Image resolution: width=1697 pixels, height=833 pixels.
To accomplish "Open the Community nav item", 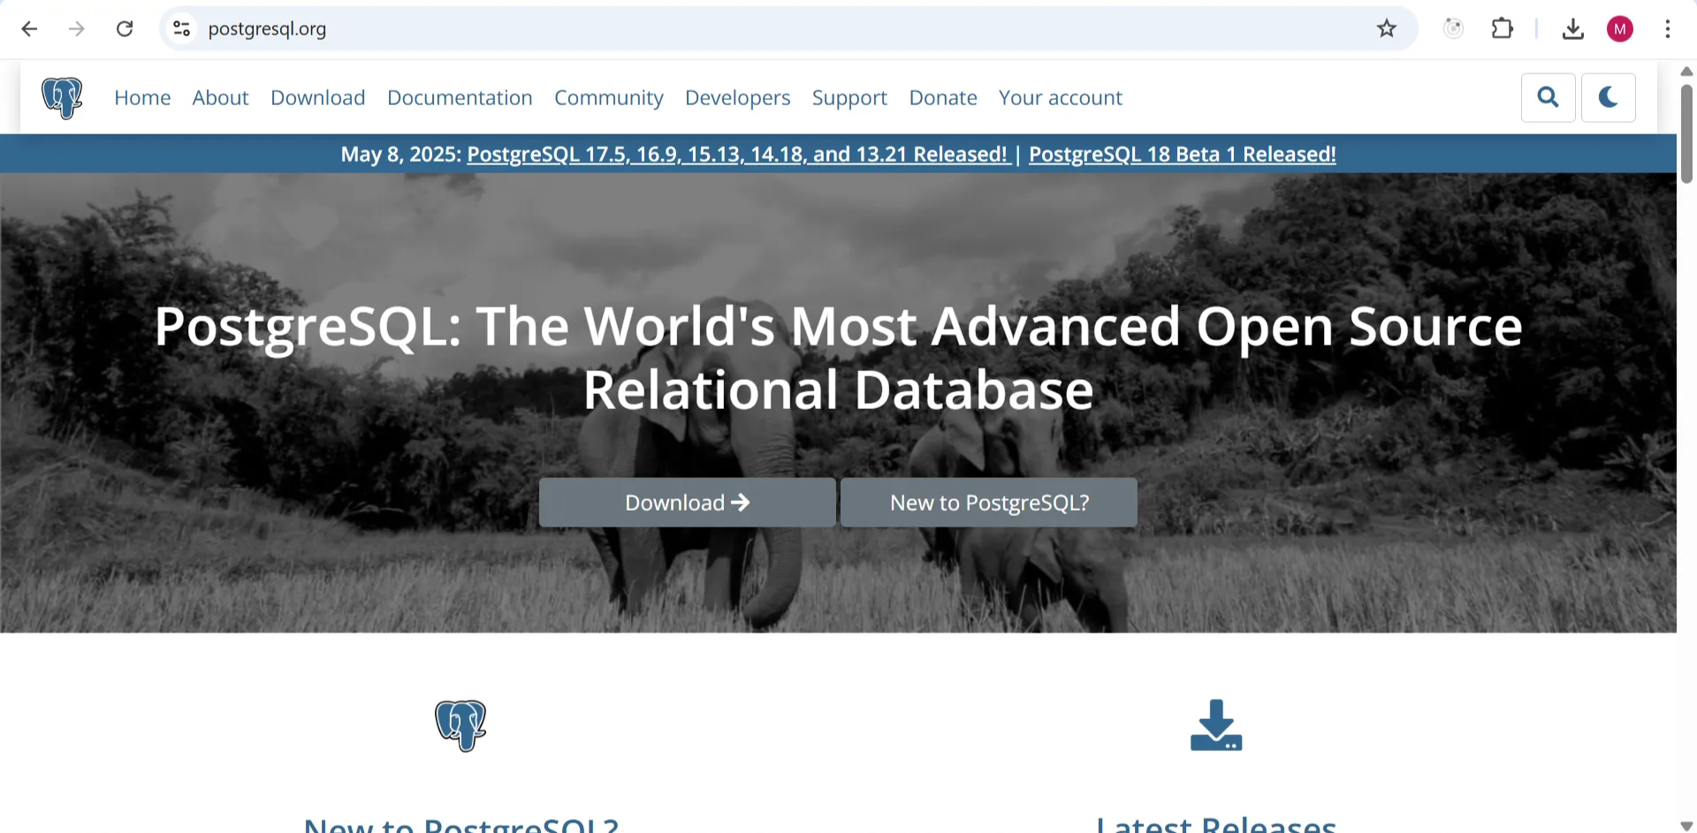I will [x=608, y=97].
